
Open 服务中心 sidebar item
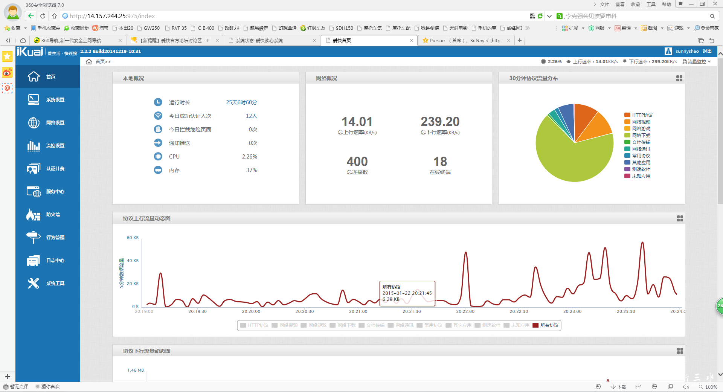(x=48, y=191)
